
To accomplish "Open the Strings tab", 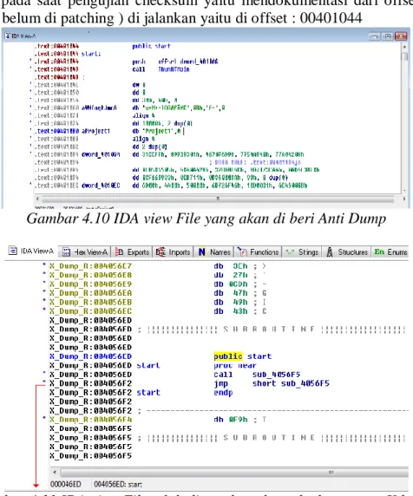I will (x=302, y=252).
